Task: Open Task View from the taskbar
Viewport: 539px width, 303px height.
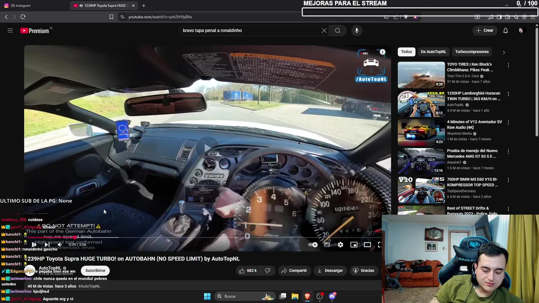Action: pos(283,296)
